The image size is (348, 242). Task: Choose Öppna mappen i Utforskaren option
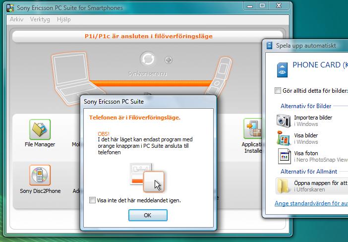[312, 186]
